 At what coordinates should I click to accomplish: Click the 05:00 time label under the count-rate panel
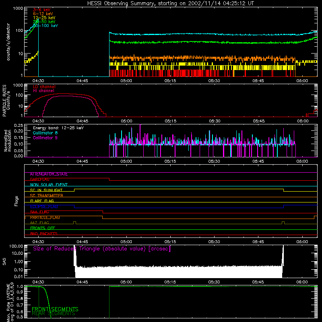point(126,81)
